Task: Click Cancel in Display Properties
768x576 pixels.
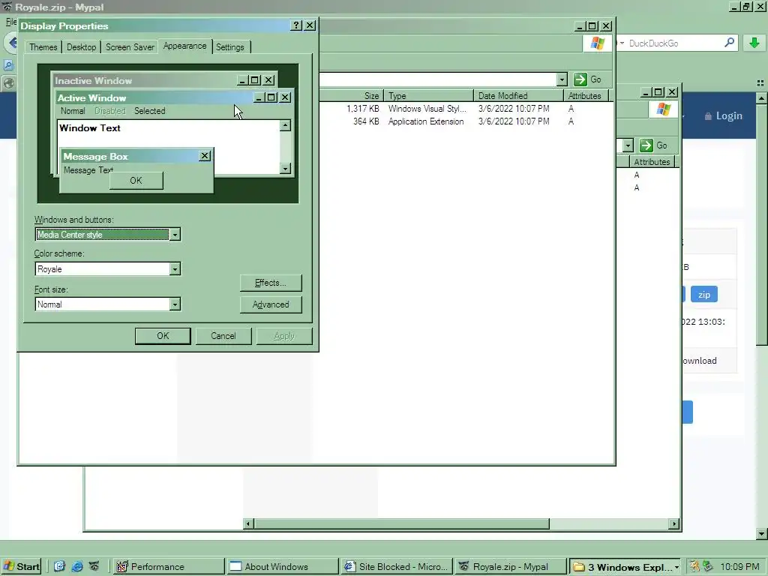Action: coord(223,336)
